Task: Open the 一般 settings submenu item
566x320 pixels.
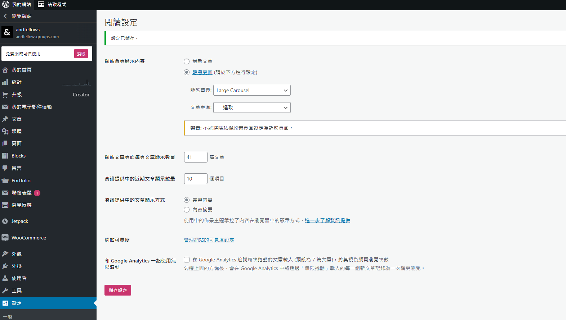Action: click(8, 317)
